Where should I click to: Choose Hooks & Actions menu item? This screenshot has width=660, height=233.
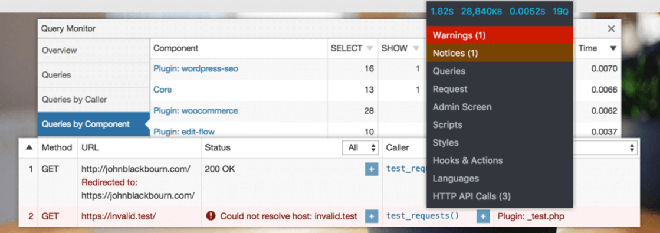(500, 160)
